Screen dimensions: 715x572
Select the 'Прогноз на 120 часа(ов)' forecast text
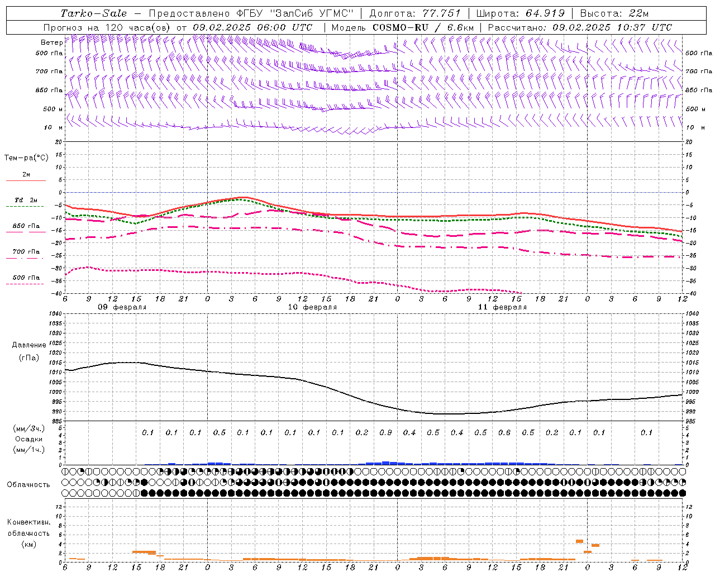tap(107, 27)
